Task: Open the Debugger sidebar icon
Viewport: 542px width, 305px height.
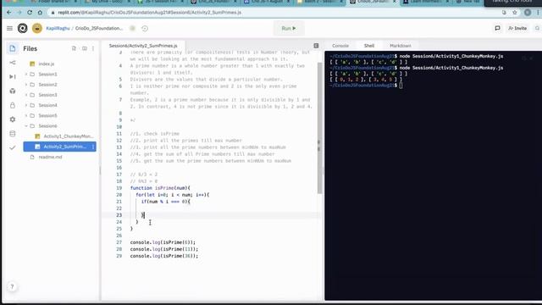Action: click(13, 76)
